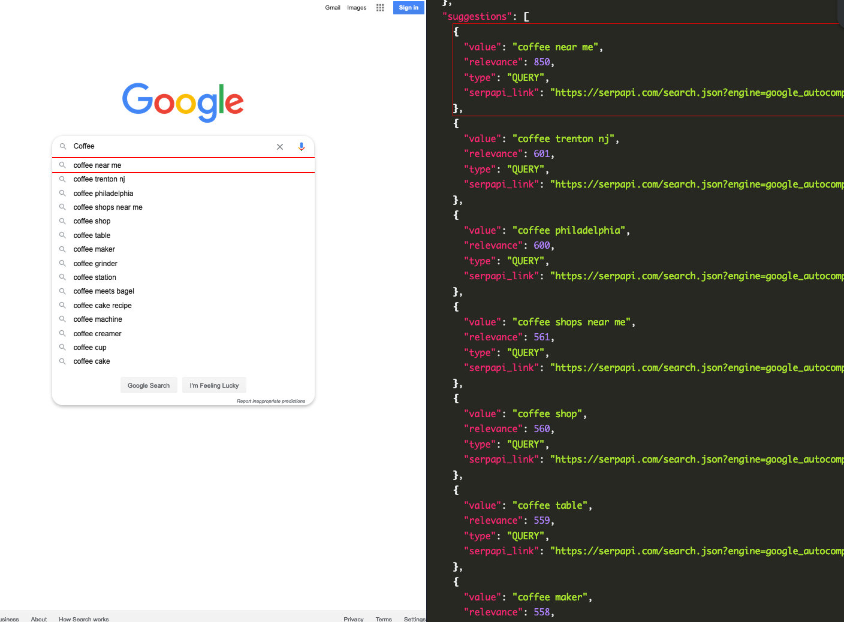The width and height of the screenshot is (844, 622).
Task: Open Images link
Action: 357,8
